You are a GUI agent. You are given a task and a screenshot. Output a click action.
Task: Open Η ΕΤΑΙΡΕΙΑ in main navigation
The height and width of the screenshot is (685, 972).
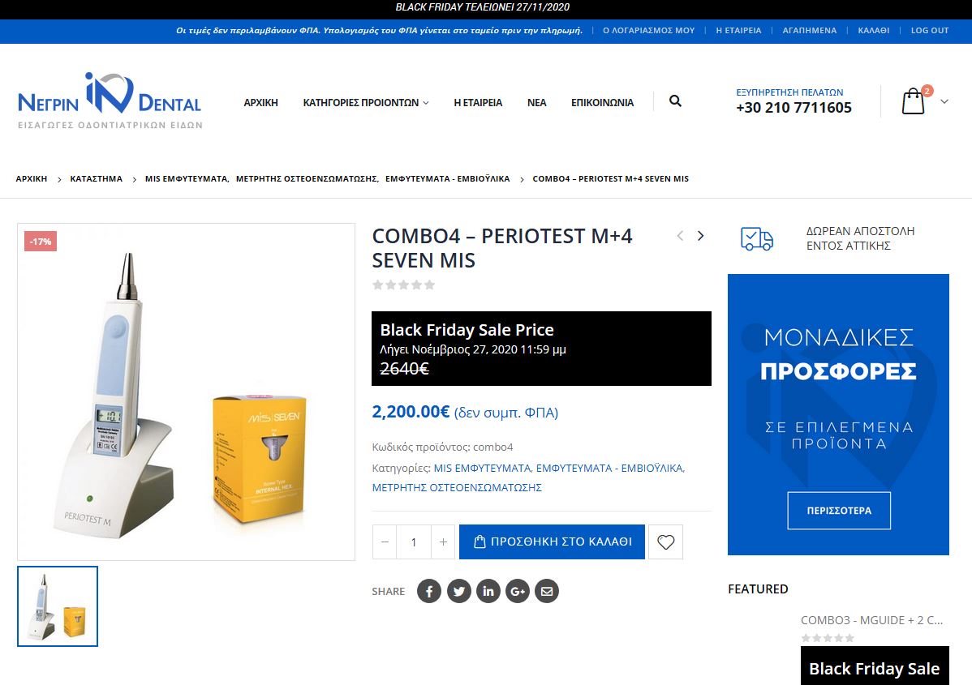click(478, 103)
